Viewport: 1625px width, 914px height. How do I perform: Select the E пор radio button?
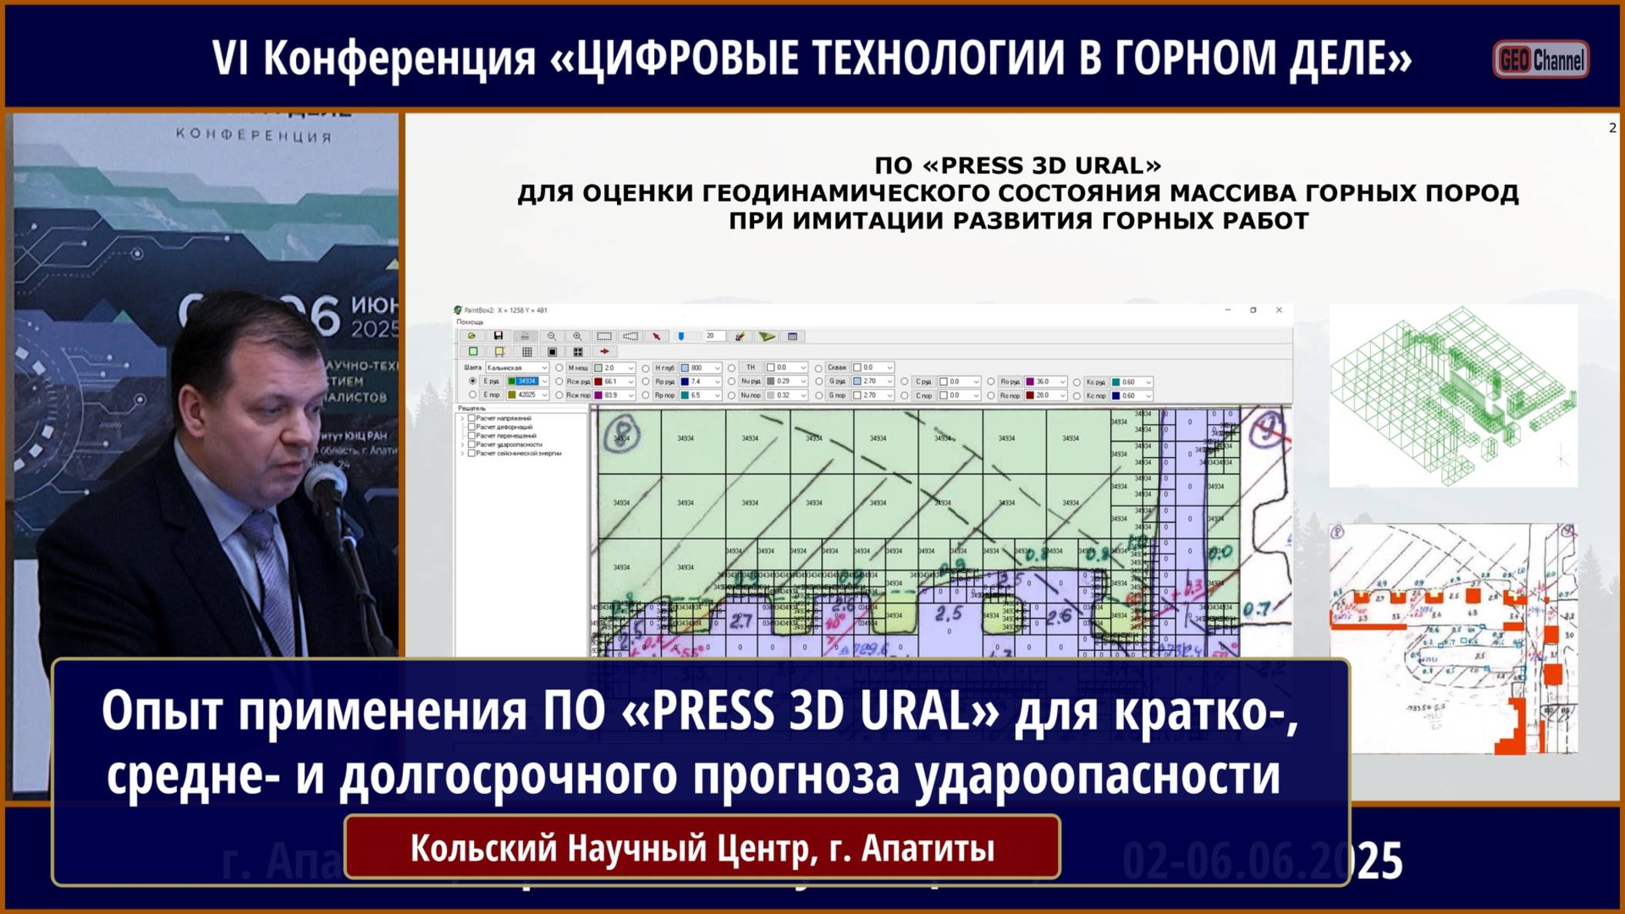pos(472,395)
